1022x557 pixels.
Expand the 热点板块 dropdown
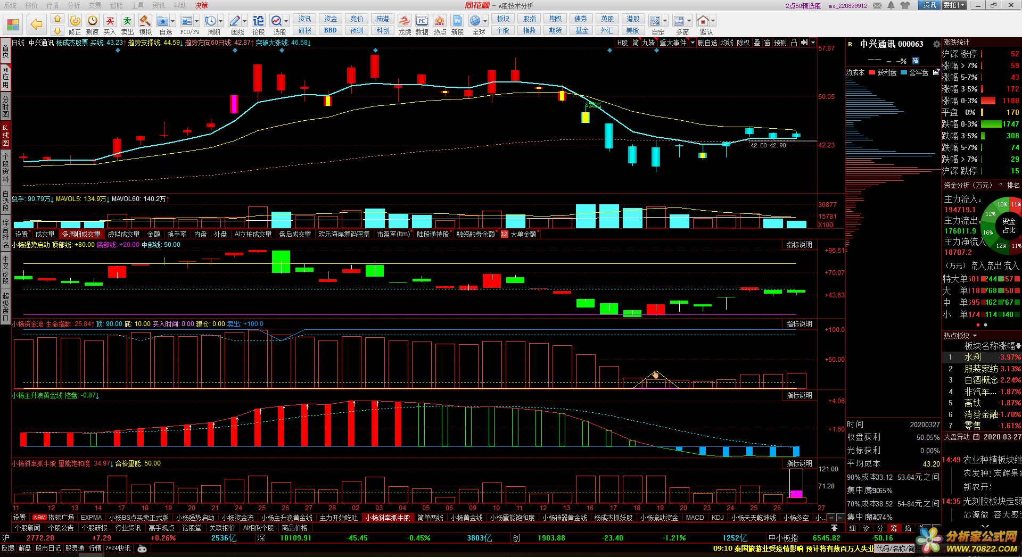coord(975,336)
